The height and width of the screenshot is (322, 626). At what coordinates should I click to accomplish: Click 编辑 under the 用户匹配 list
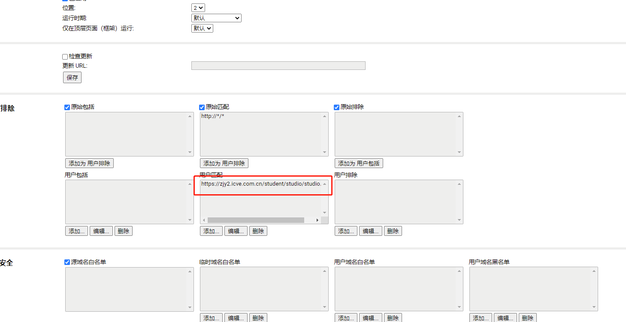(236, 231)
